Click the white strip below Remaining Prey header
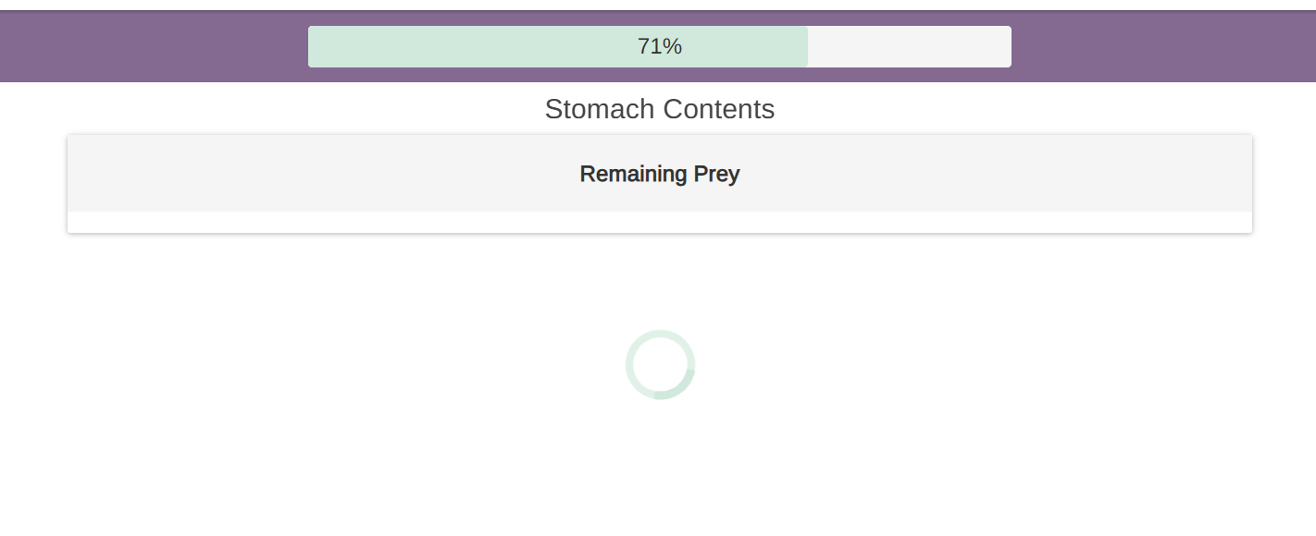Image resolution: width=1316 pixels, height=536 pixels. click(660, 222)
